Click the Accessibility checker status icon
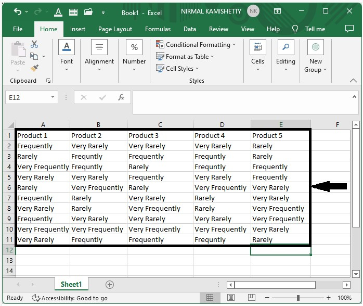The width and height of the screenshot is (363, 306). [x=36, y=298]
